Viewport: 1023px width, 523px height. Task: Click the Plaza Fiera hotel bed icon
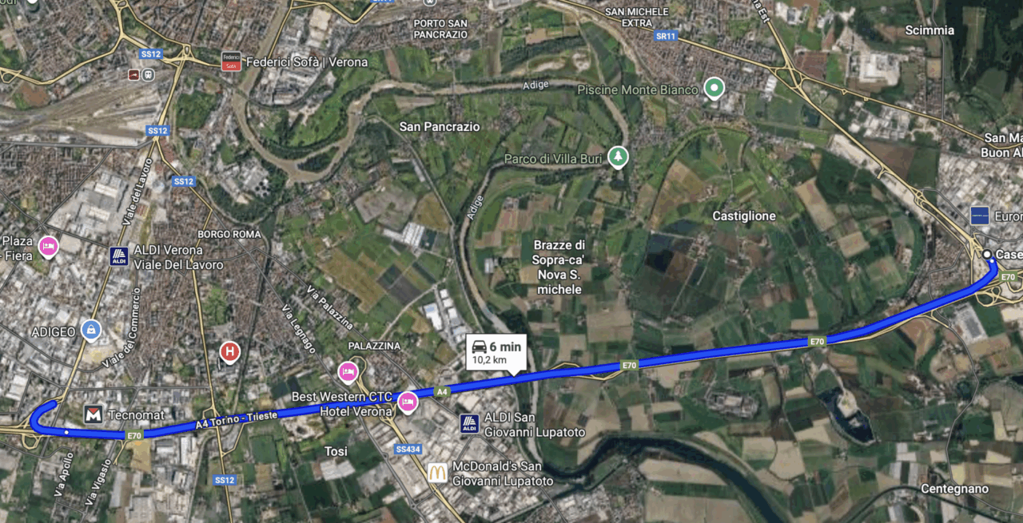tap(48, 245)
